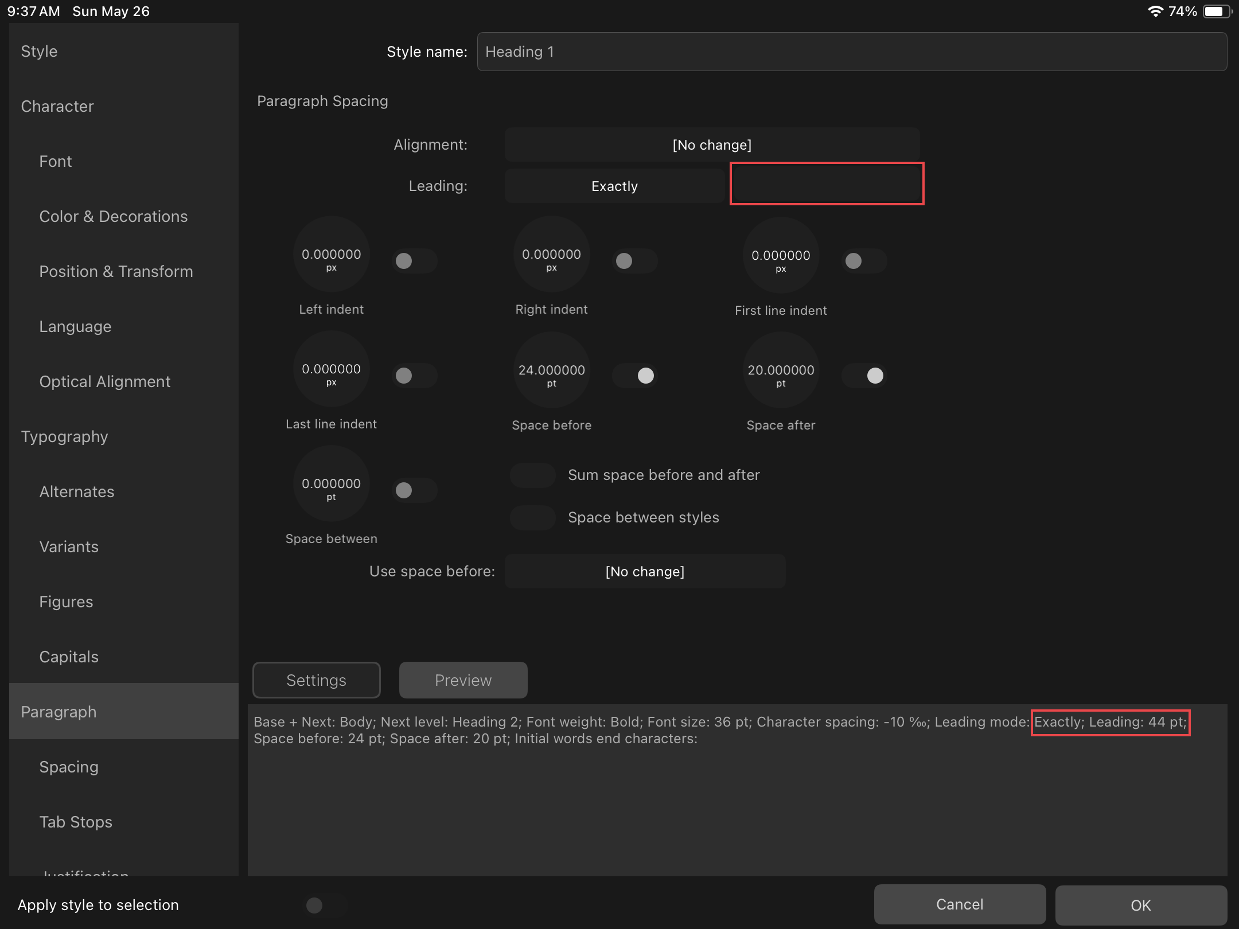Tap the Left indent value dial
The image size is (1239, 929).
(x=331, y=255)
